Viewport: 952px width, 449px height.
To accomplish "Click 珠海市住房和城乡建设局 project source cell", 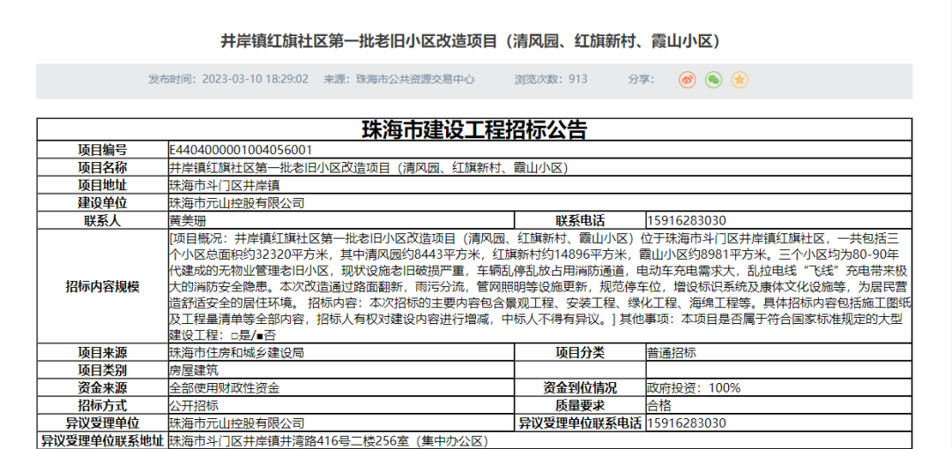I will click(x=237, y=353).
